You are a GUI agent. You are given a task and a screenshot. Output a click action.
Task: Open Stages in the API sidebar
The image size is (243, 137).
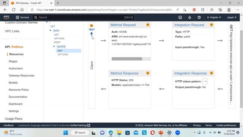[x=13, y=61]
